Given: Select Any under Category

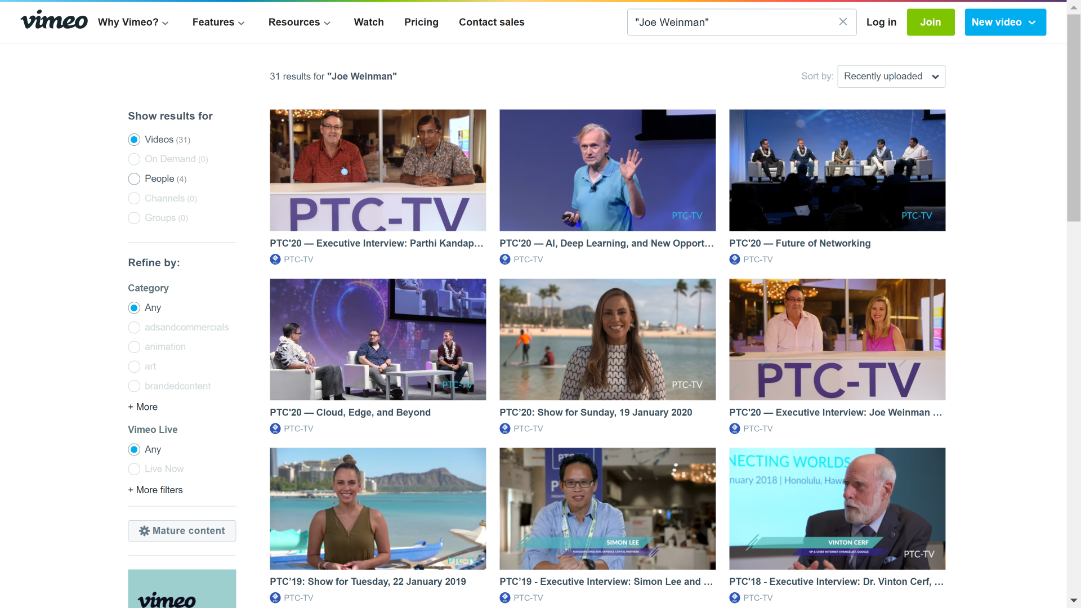Looking at the screenshot, I should (134, 308).
